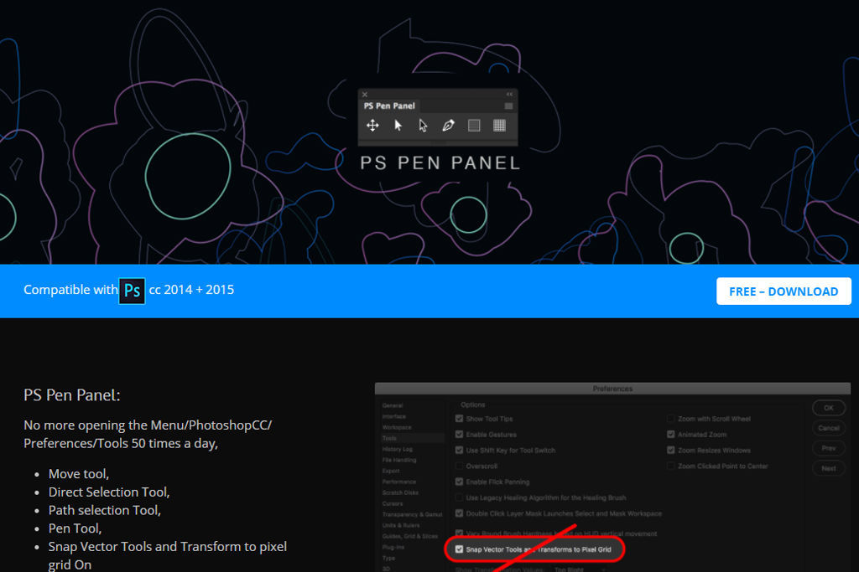This screenshot has width=859, height=572.
Task: Select Tools preferences category
Action: [x=413, y=438]
